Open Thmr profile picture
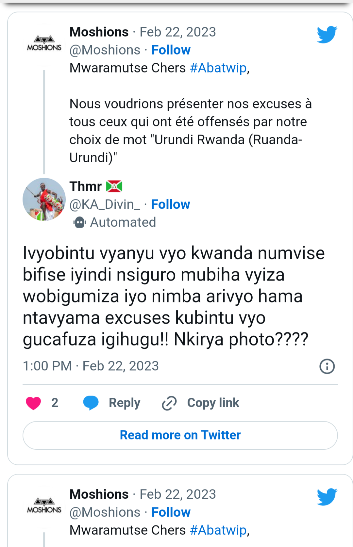The image size is (353, 547). [44, 199]
